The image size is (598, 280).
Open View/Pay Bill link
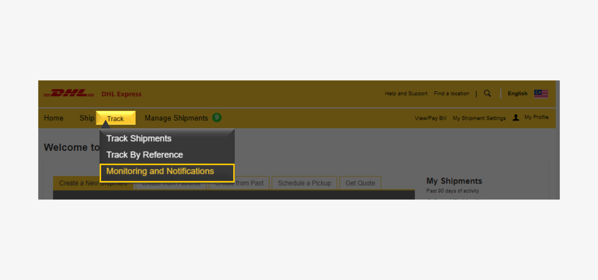(430, 118)
